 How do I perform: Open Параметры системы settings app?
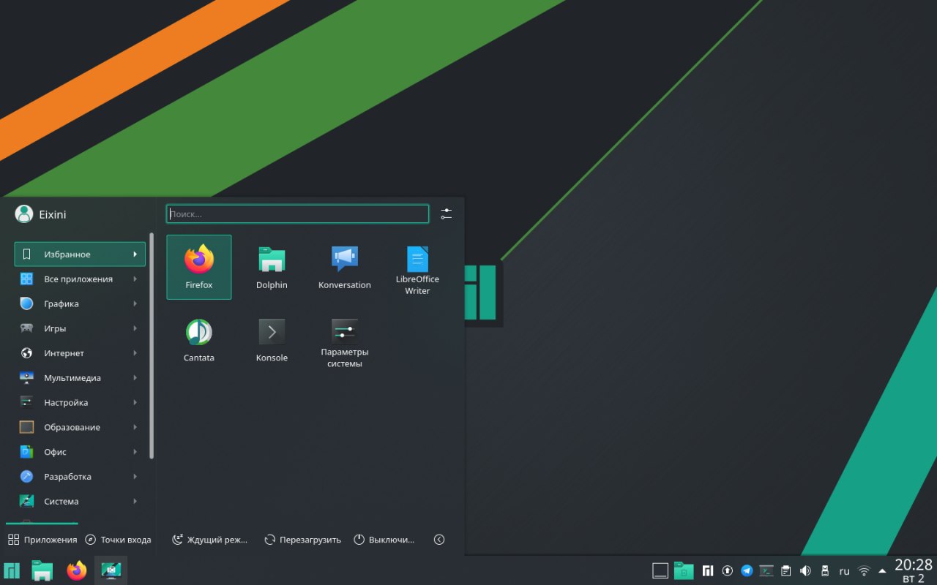(345, 343)
